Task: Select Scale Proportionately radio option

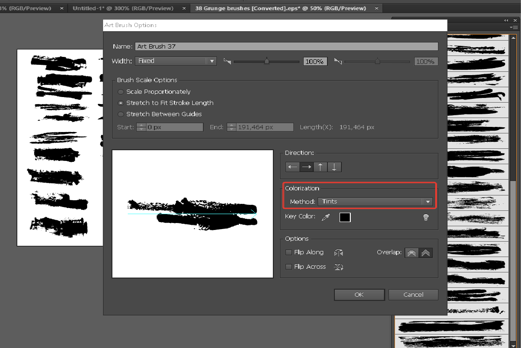Action: [121, 92]
